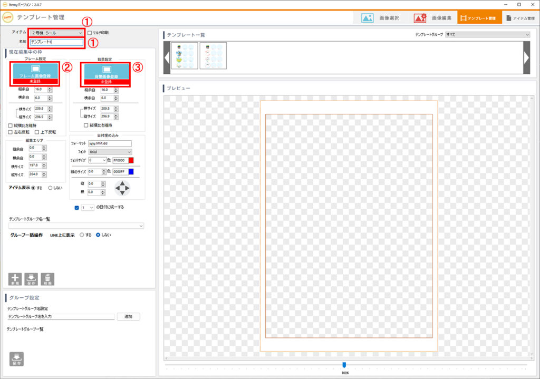Select しない for アイテム表示
This screenshot has width=540, height=379.
(x=51, y=188)
